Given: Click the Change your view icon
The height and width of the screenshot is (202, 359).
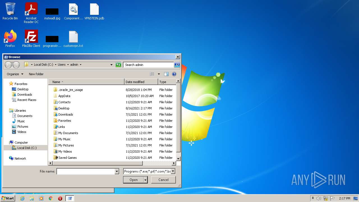Looking at the screenshot, I should (152, 74).
